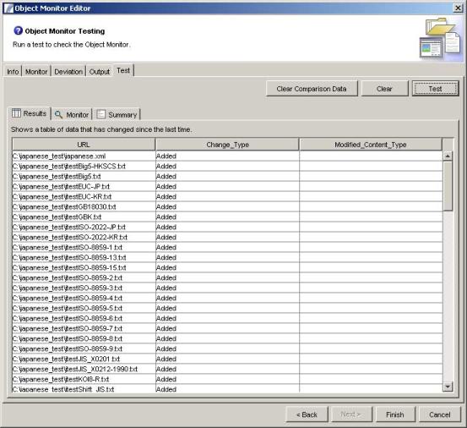The image size is (467, 428).
Task: Switch to the Info tab
Action: tap(13, 72)
